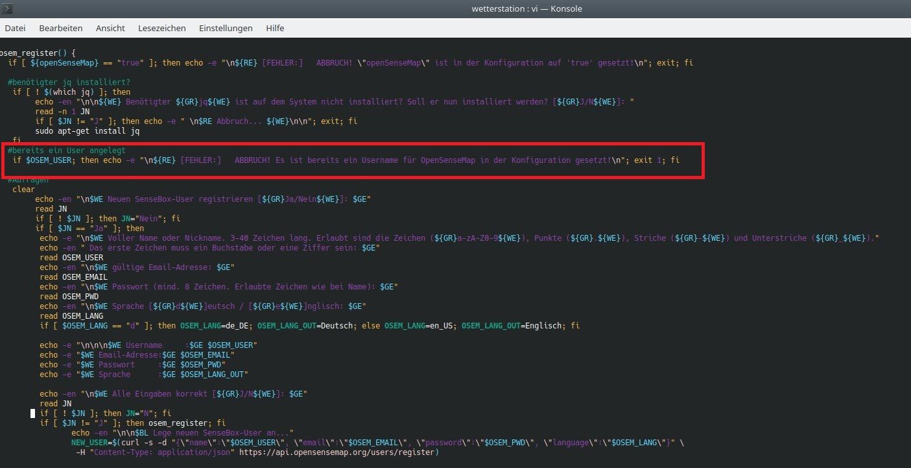Click the comment '#benötigter jq installiert?'
The image size is (911, 468).
coord(69,82)
